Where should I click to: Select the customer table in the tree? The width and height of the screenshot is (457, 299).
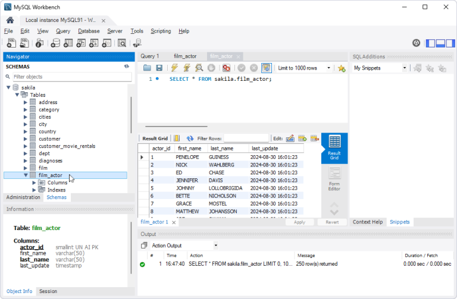[x=49, y=139]
